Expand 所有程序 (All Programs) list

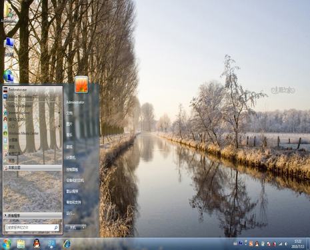(x=33, y=215)
